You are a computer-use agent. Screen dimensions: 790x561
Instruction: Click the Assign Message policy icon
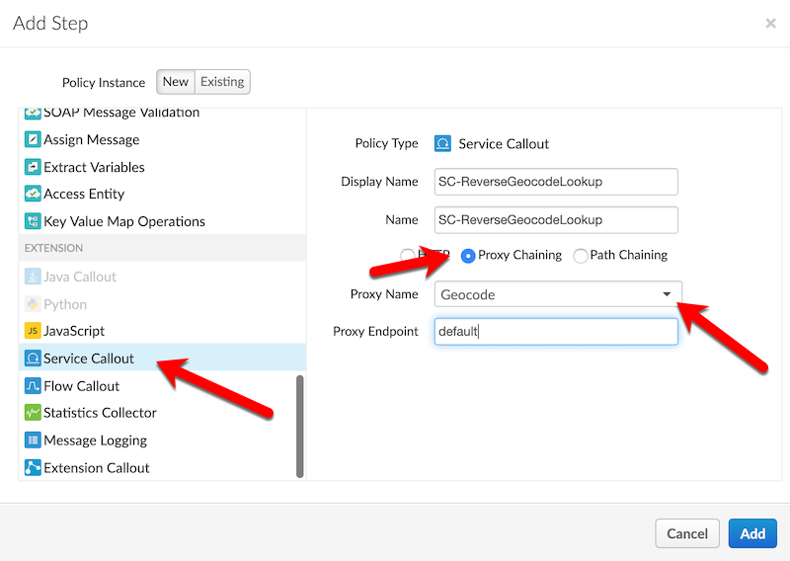pyautogui.click(x=33, y=139)
